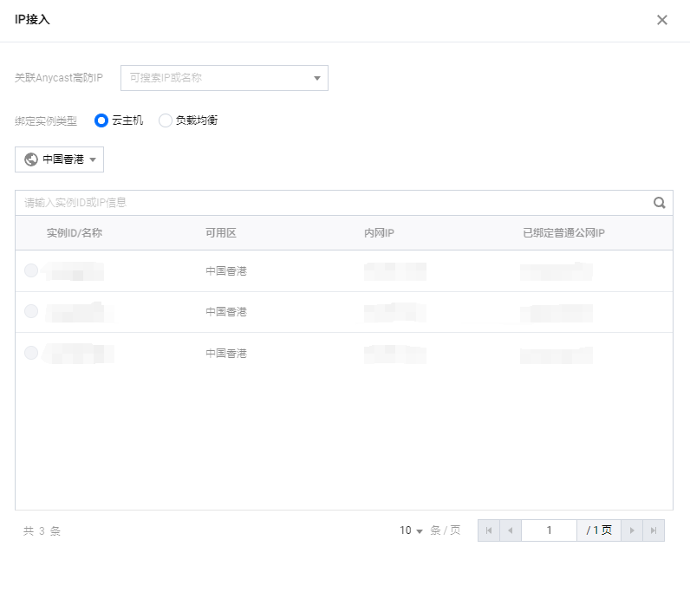Click the globe icon in region selector
This screenshot has height=605, width=690.
click(31, 159)
